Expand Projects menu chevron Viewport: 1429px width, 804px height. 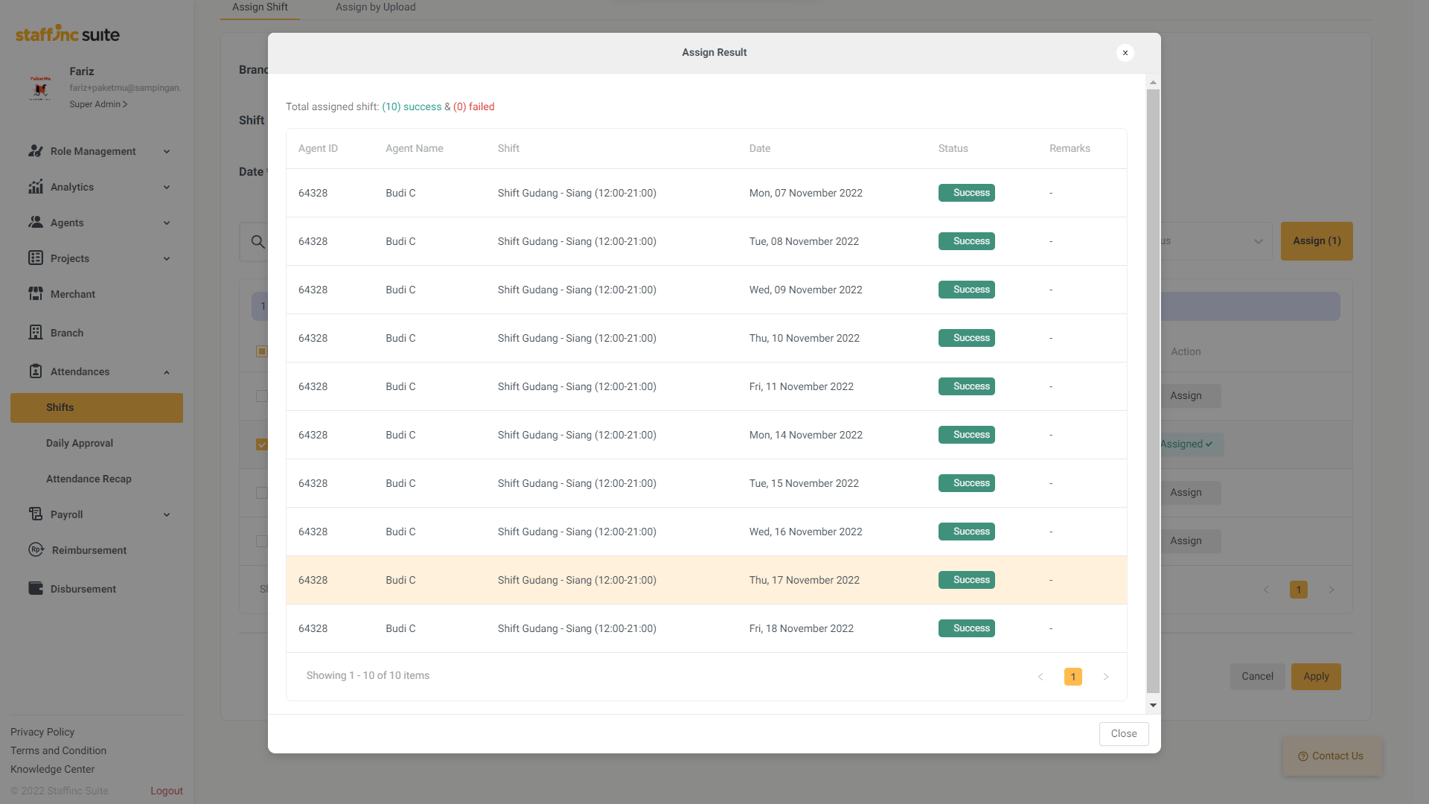coord(167,259)
